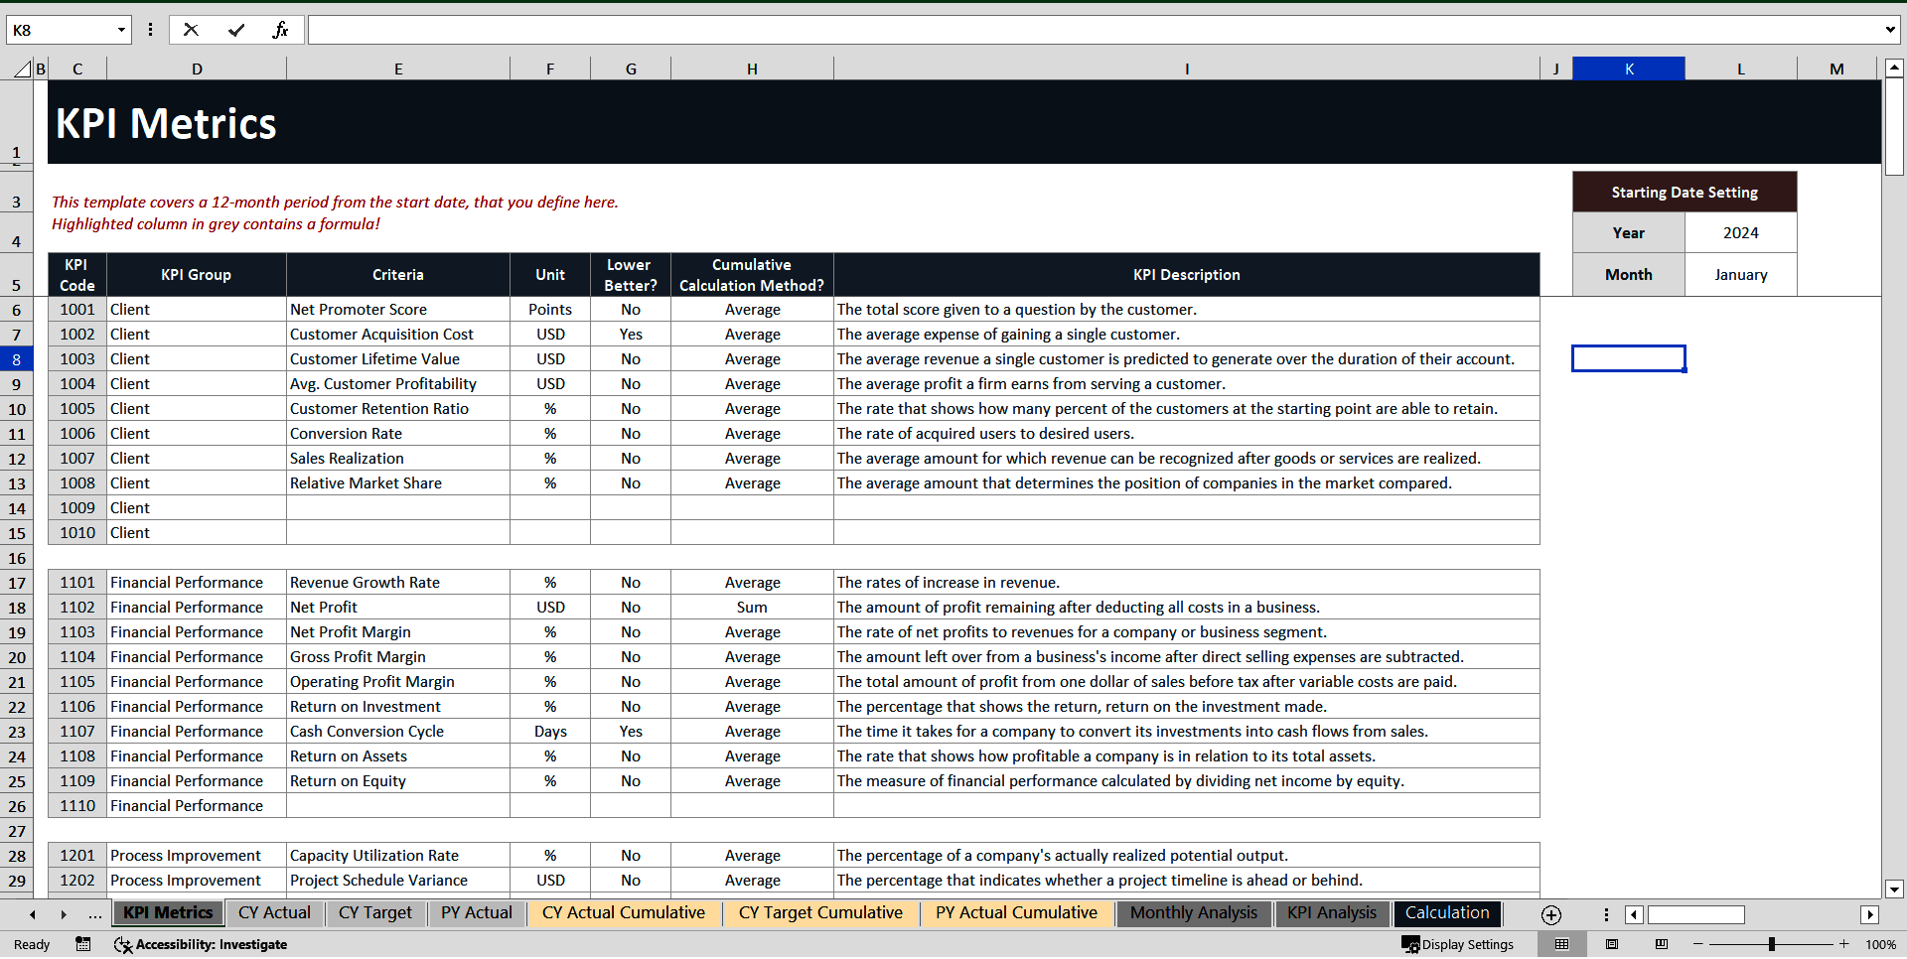1907x959 pixels.
Task: Open the Insert Function dialog
Action: 280,30
